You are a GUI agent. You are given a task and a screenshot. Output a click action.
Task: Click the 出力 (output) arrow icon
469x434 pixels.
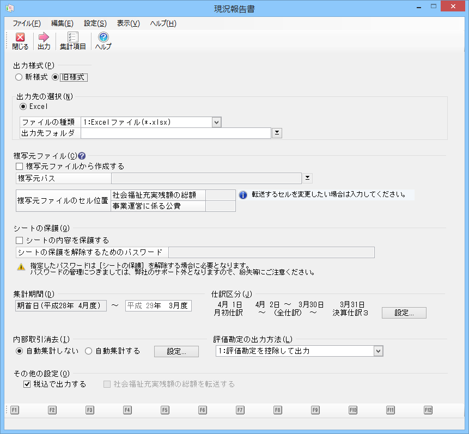[x=44, y=38]
